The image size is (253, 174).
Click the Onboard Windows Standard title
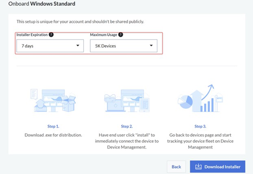(42, 4)
